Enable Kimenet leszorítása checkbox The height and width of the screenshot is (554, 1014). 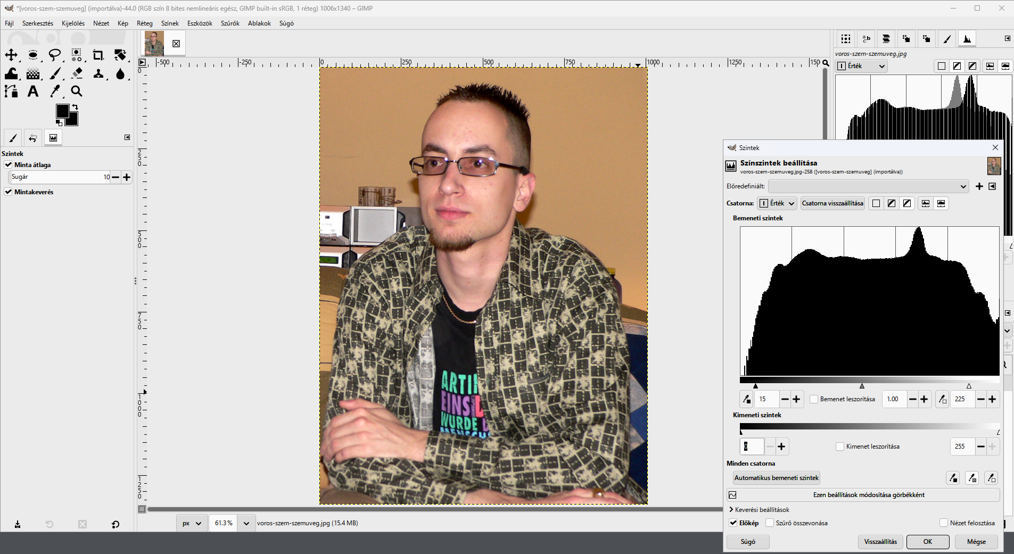(x=840, y=446)
